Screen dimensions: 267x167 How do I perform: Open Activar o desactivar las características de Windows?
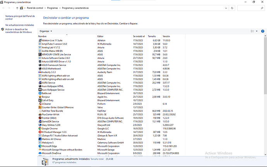pos(19,31)
